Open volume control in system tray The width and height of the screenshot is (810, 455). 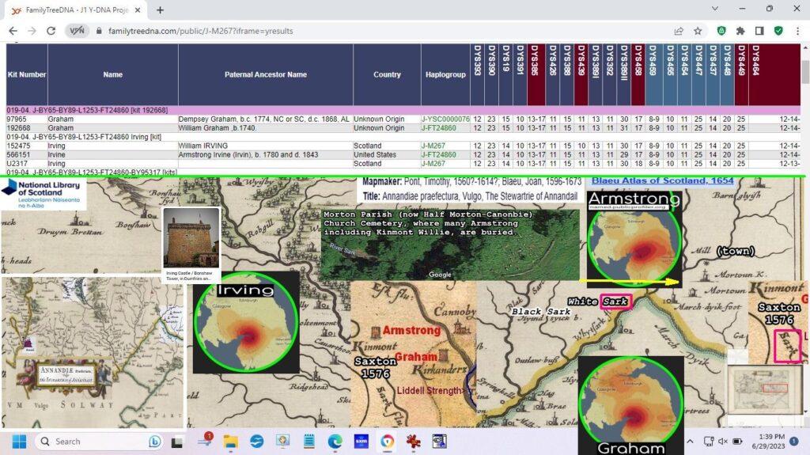(723, 442)
